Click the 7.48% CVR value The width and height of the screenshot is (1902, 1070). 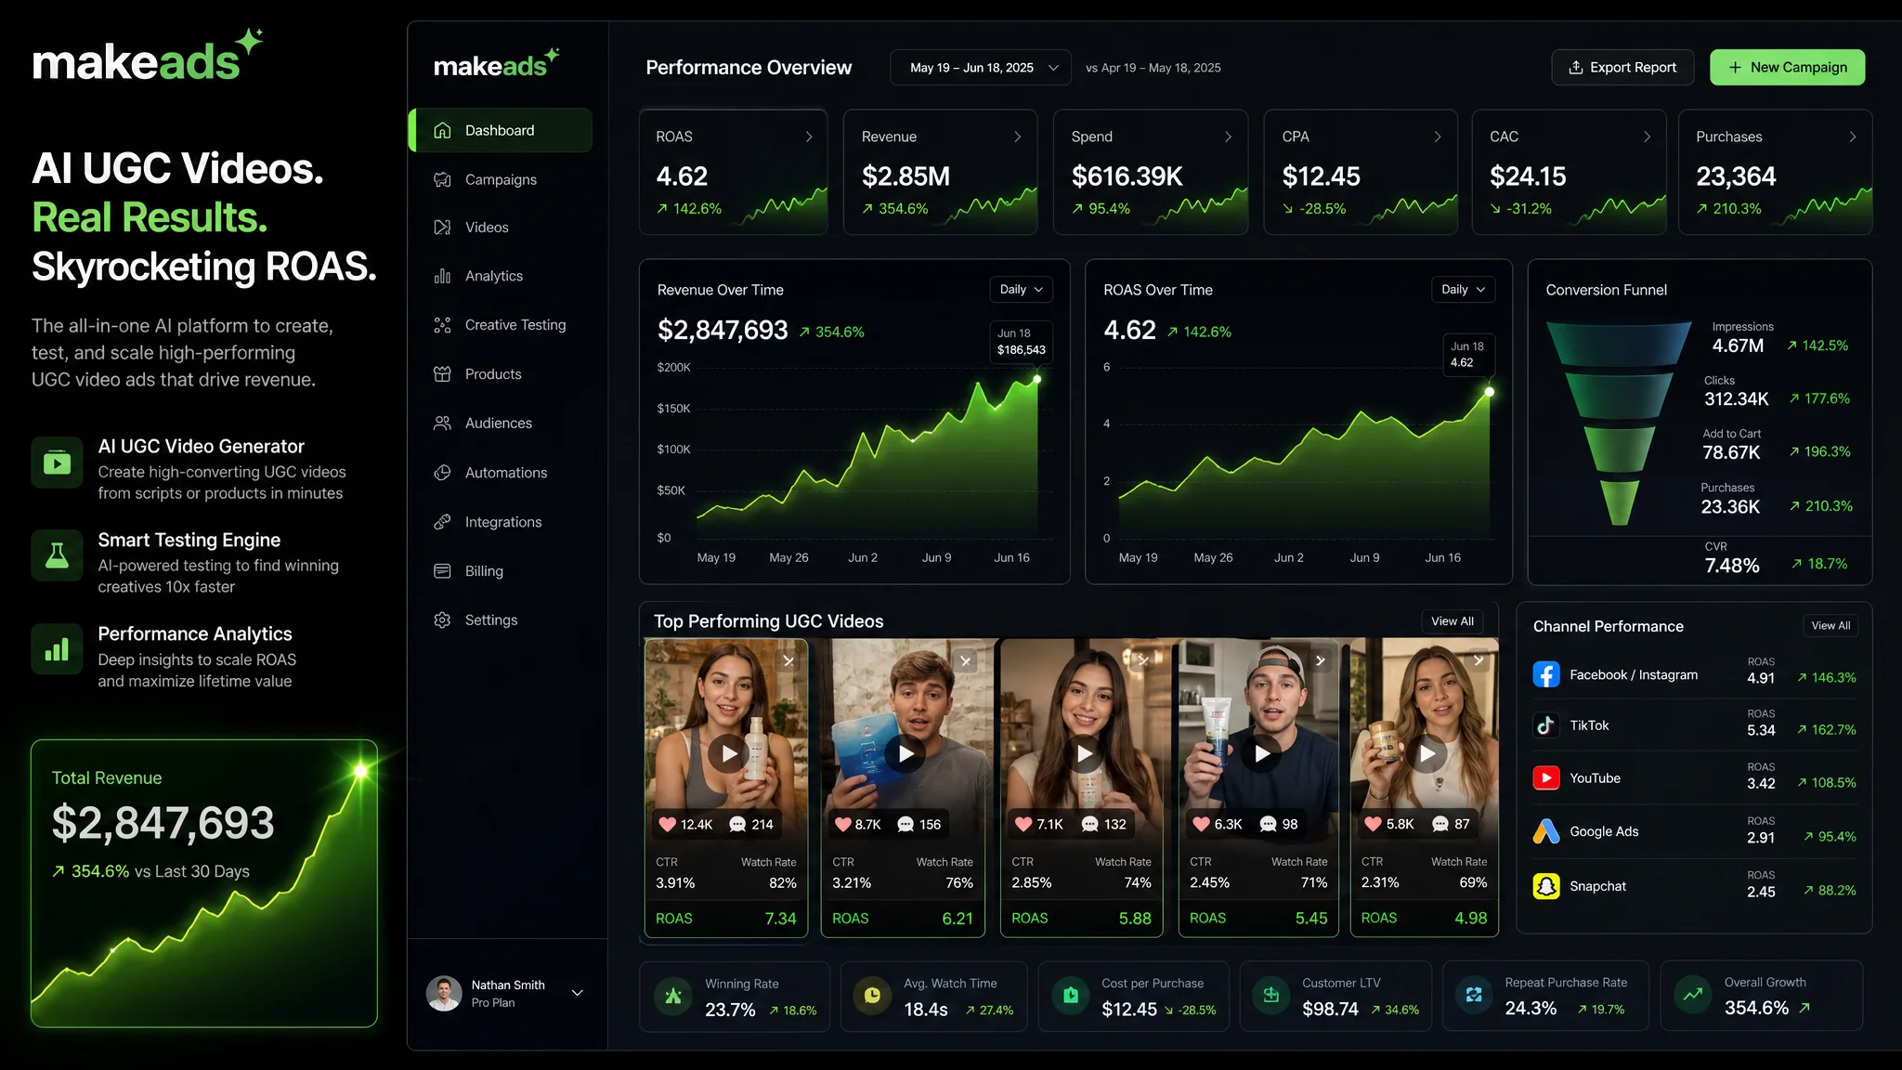pos(1732,566)
